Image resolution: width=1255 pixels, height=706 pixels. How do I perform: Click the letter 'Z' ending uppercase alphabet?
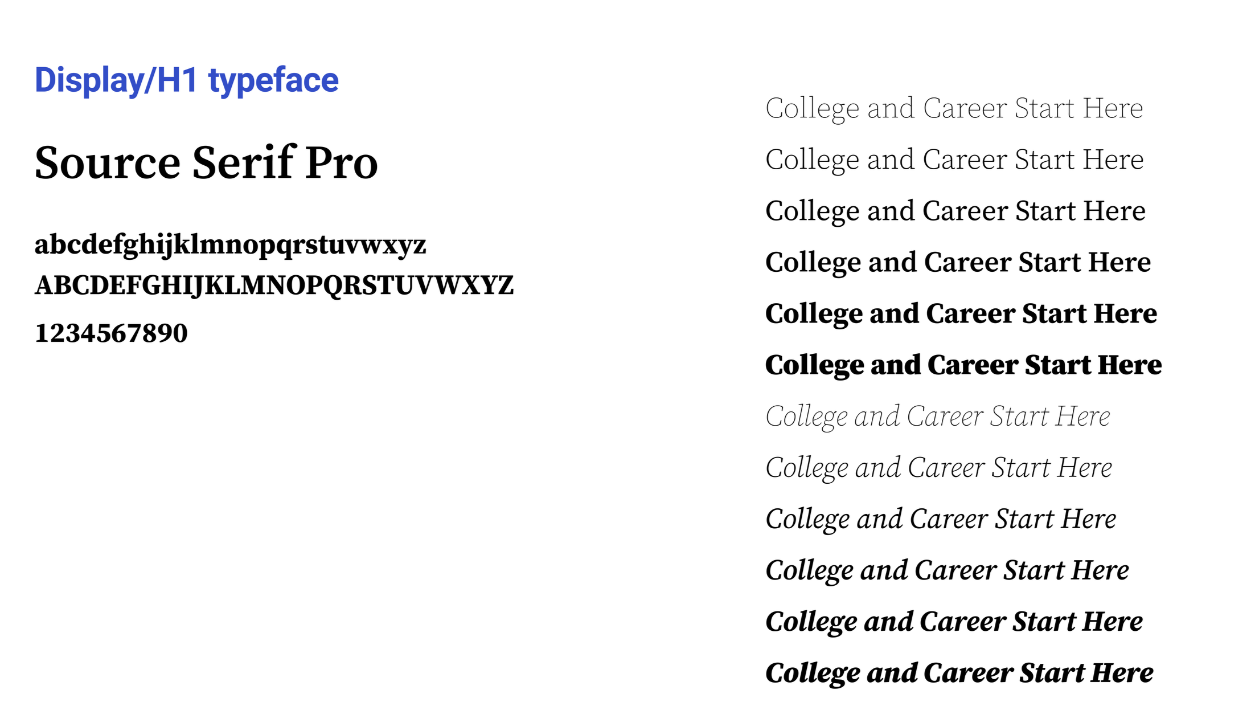click(x=505, y=285)
